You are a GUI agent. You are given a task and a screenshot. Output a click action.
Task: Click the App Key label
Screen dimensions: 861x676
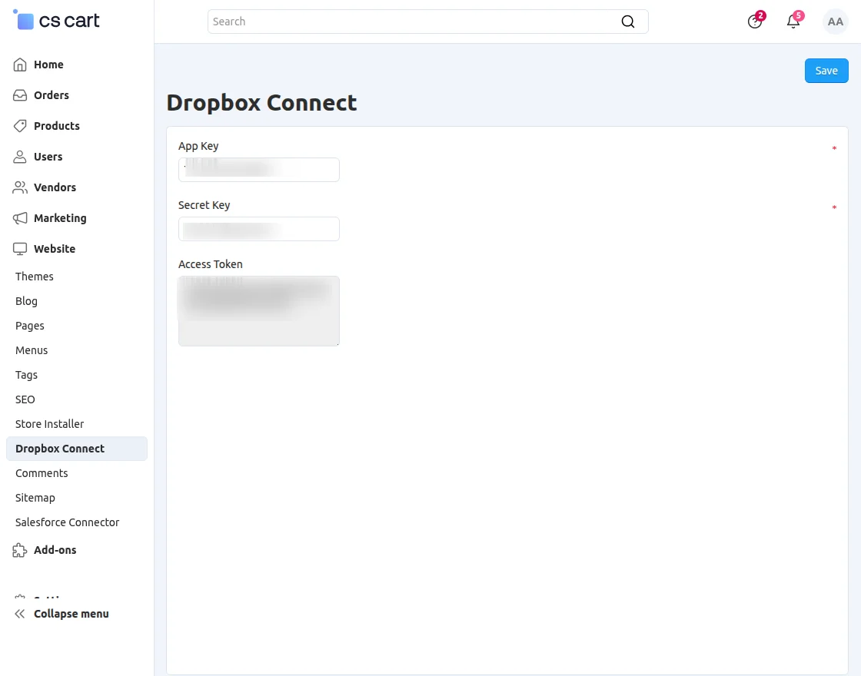198,146
